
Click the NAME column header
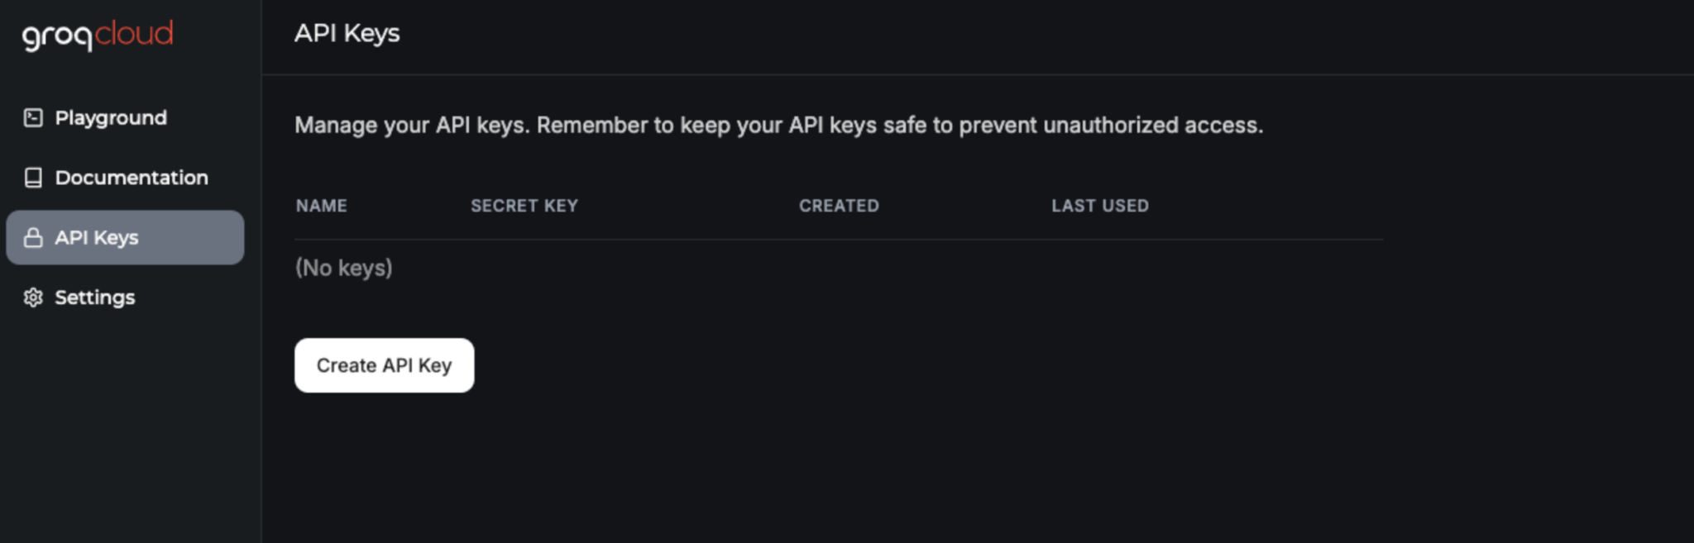pos(322,206)
